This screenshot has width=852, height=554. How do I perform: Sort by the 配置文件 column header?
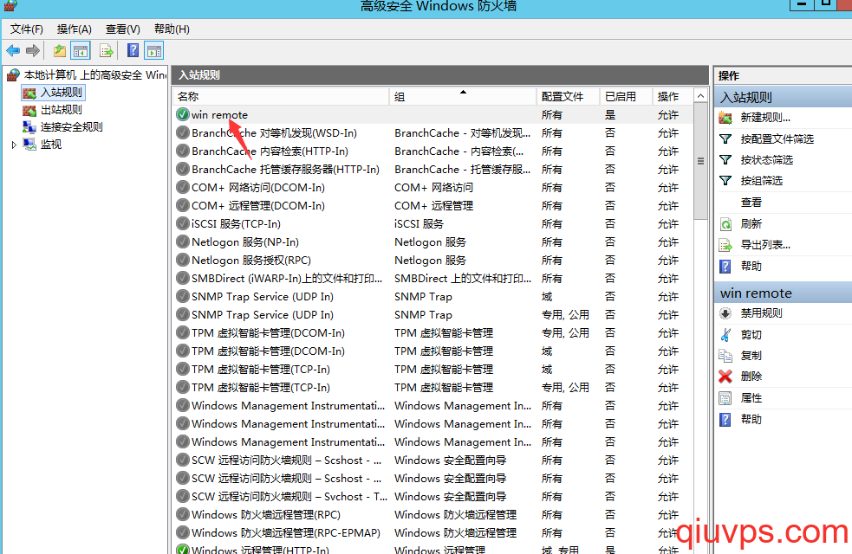(x=569, y=96)
